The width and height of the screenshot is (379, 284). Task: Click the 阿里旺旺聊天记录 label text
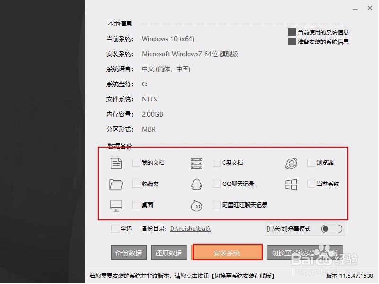245,205
